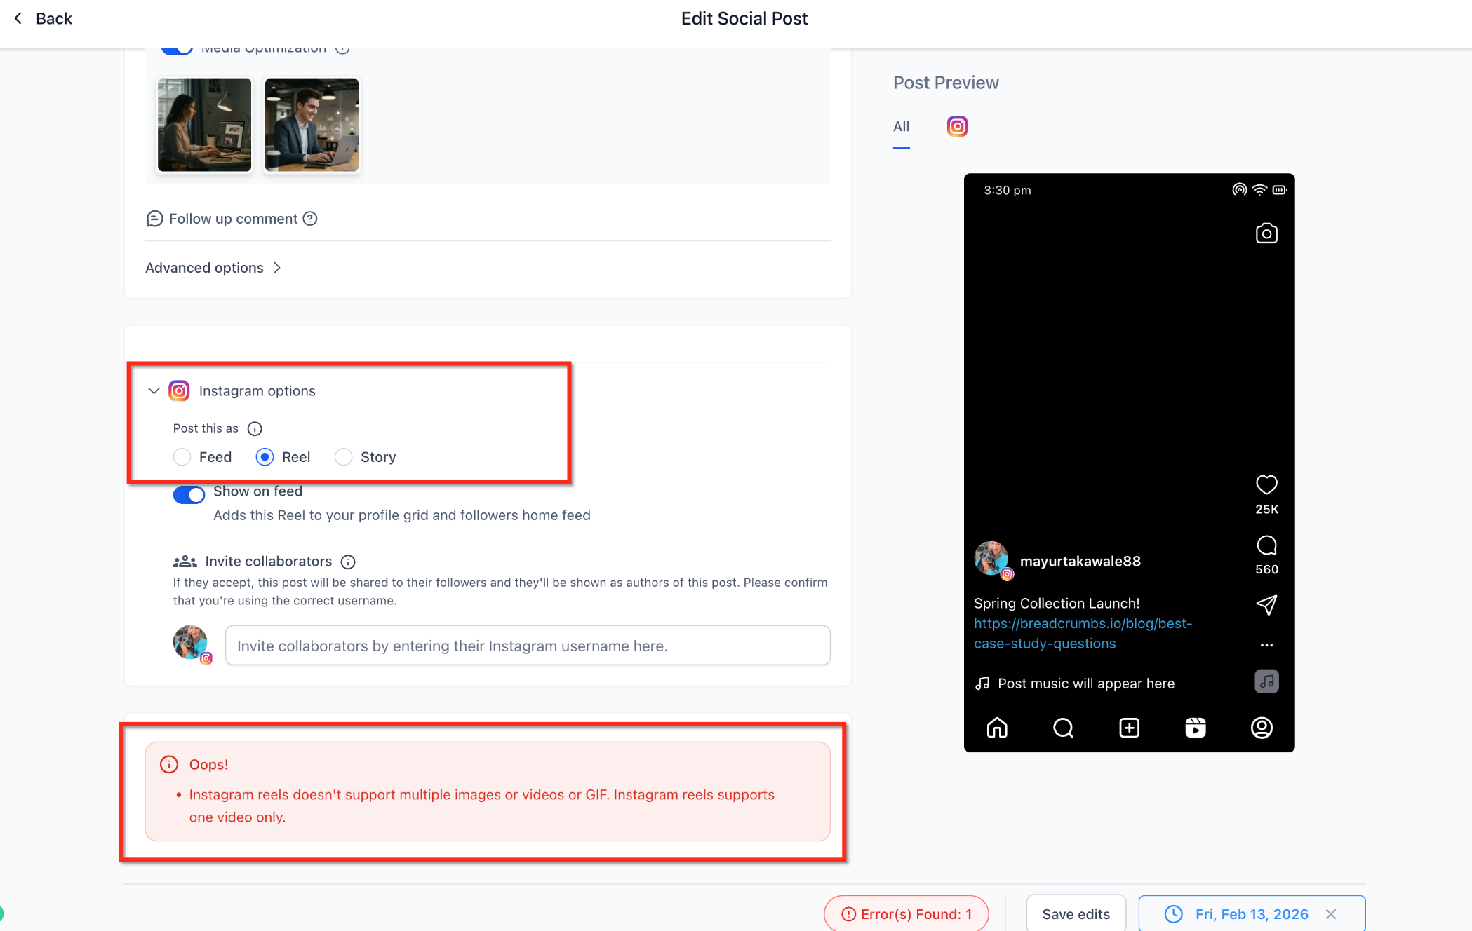Collapse the Instagram options section
The width and height of the screenshot is (1472, 931).
click(154, 390)
